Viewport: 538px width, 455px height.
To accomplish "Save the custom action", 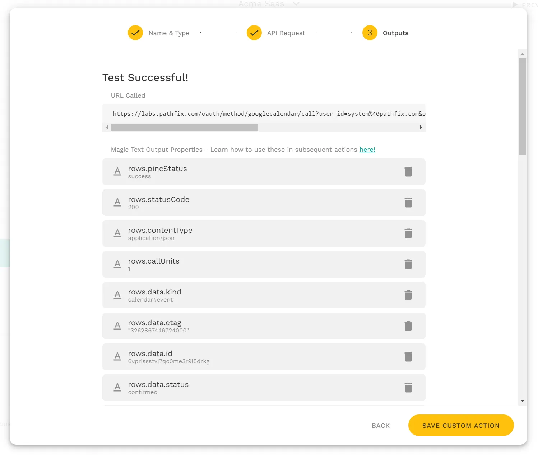I will click(461, 425).
